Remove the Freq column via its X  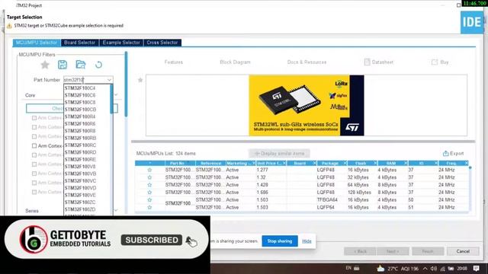(x=466, y=163)
